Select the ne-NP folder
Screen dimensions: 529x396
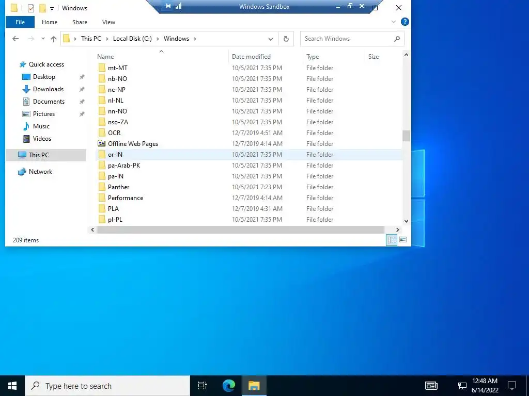click(x=117, y=90)
